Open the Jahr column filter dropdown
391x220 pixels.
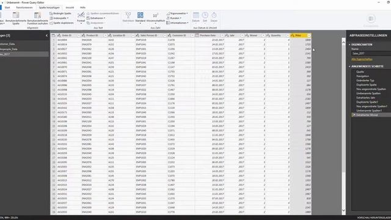(242, 35)
